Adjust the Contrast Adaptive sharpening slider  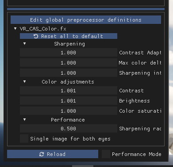point(69,53)
